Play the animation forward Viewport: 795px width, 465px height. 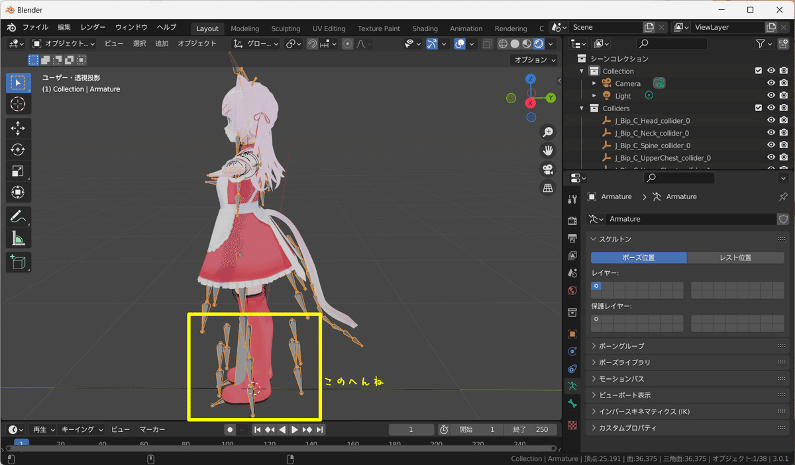295,430
